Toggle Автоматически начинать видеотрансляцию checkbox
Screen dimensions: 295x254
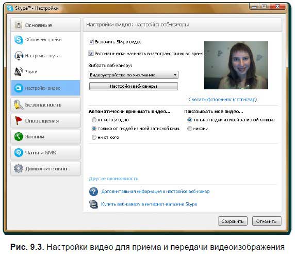[91, 53]
